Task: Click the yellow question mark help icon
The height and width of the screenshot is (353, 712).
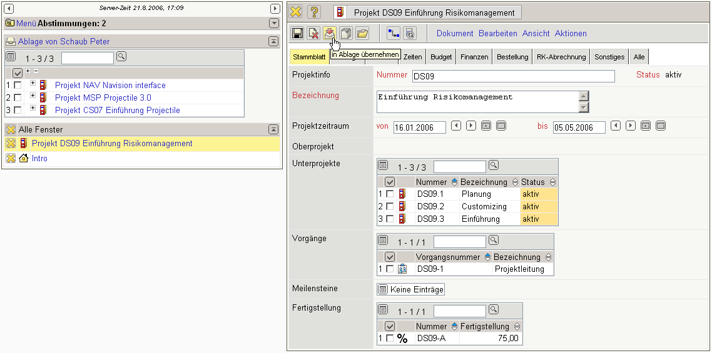Action: 314,12
